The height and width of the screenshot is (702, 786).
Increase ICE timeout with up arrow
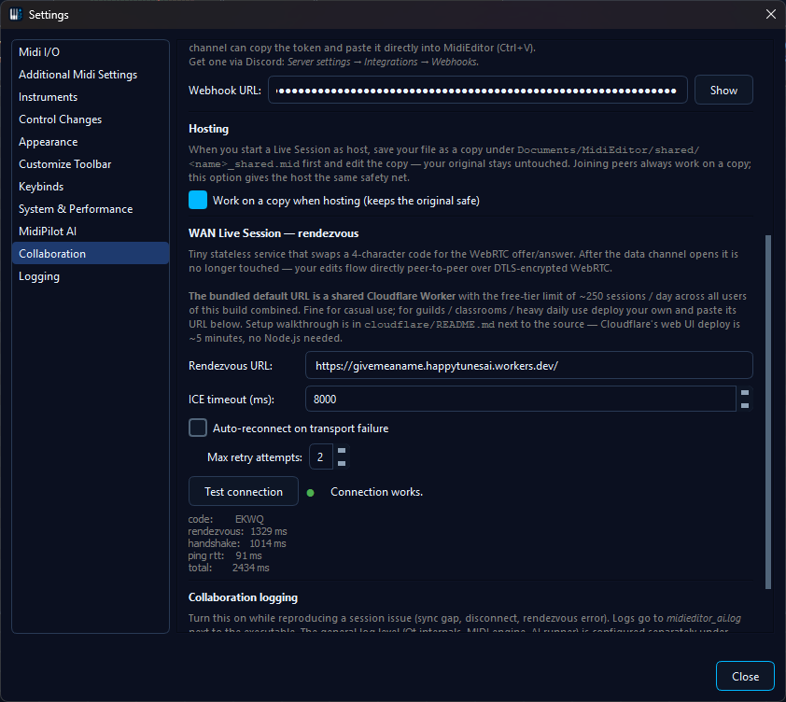click(745, 393)
